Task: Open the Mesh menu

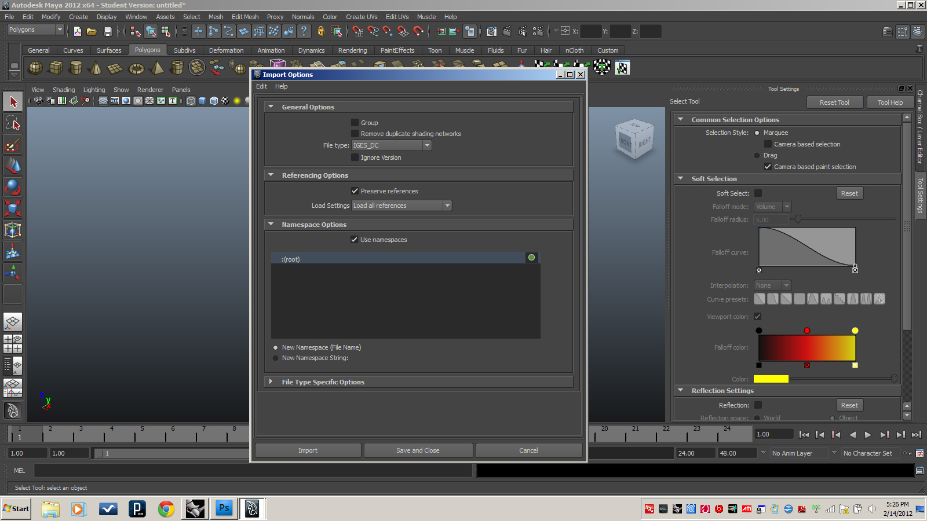Action: [216, 17]
